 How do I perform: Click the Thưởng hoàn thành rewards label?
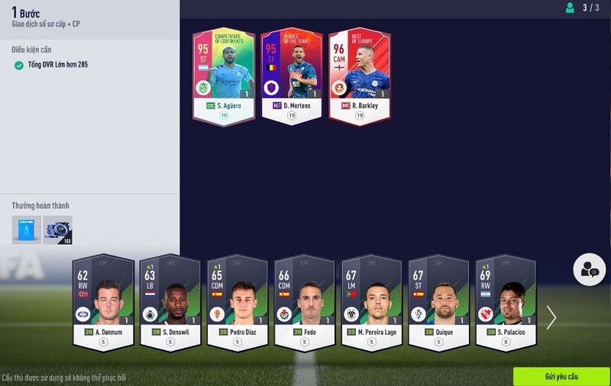[40, 206]
